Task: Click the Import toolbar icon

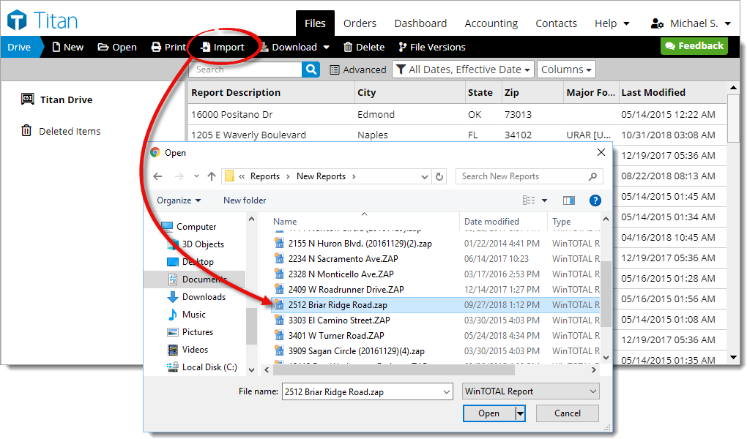Action: [206, 47]
